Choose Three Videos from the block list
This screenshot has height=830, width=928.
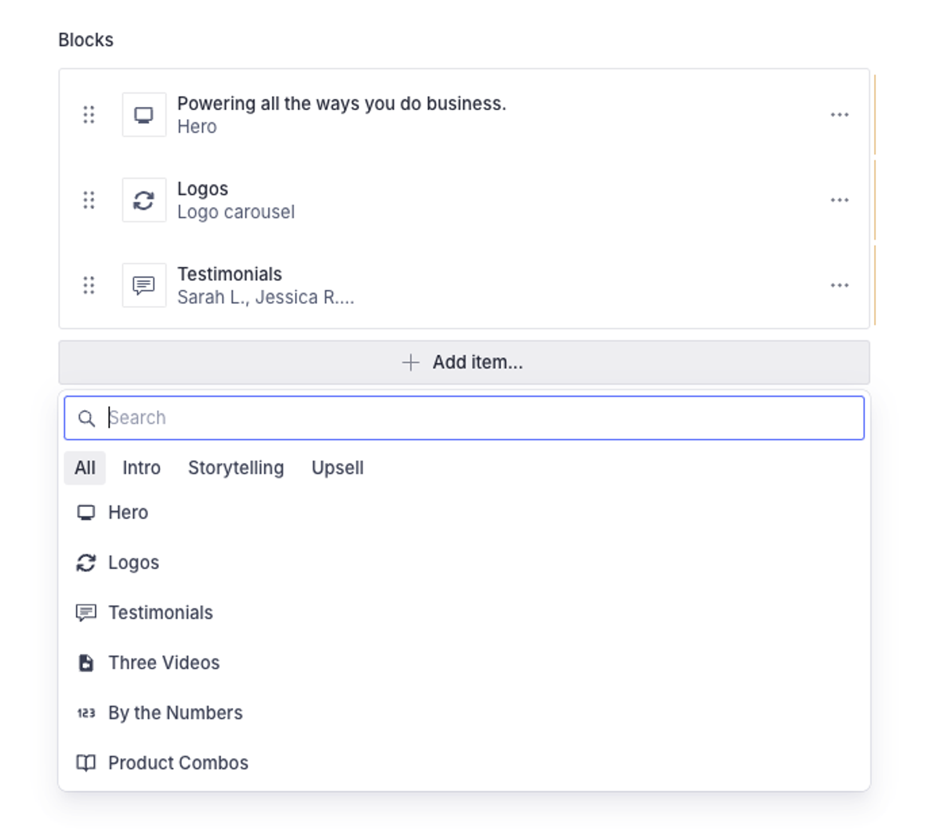pos(164,663)
